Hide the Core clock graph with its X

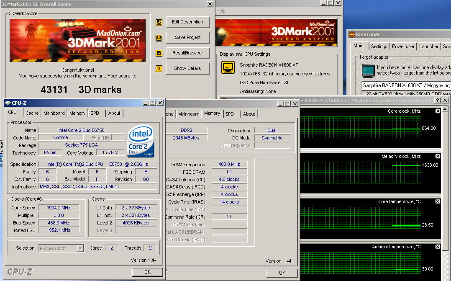(438, 111)
